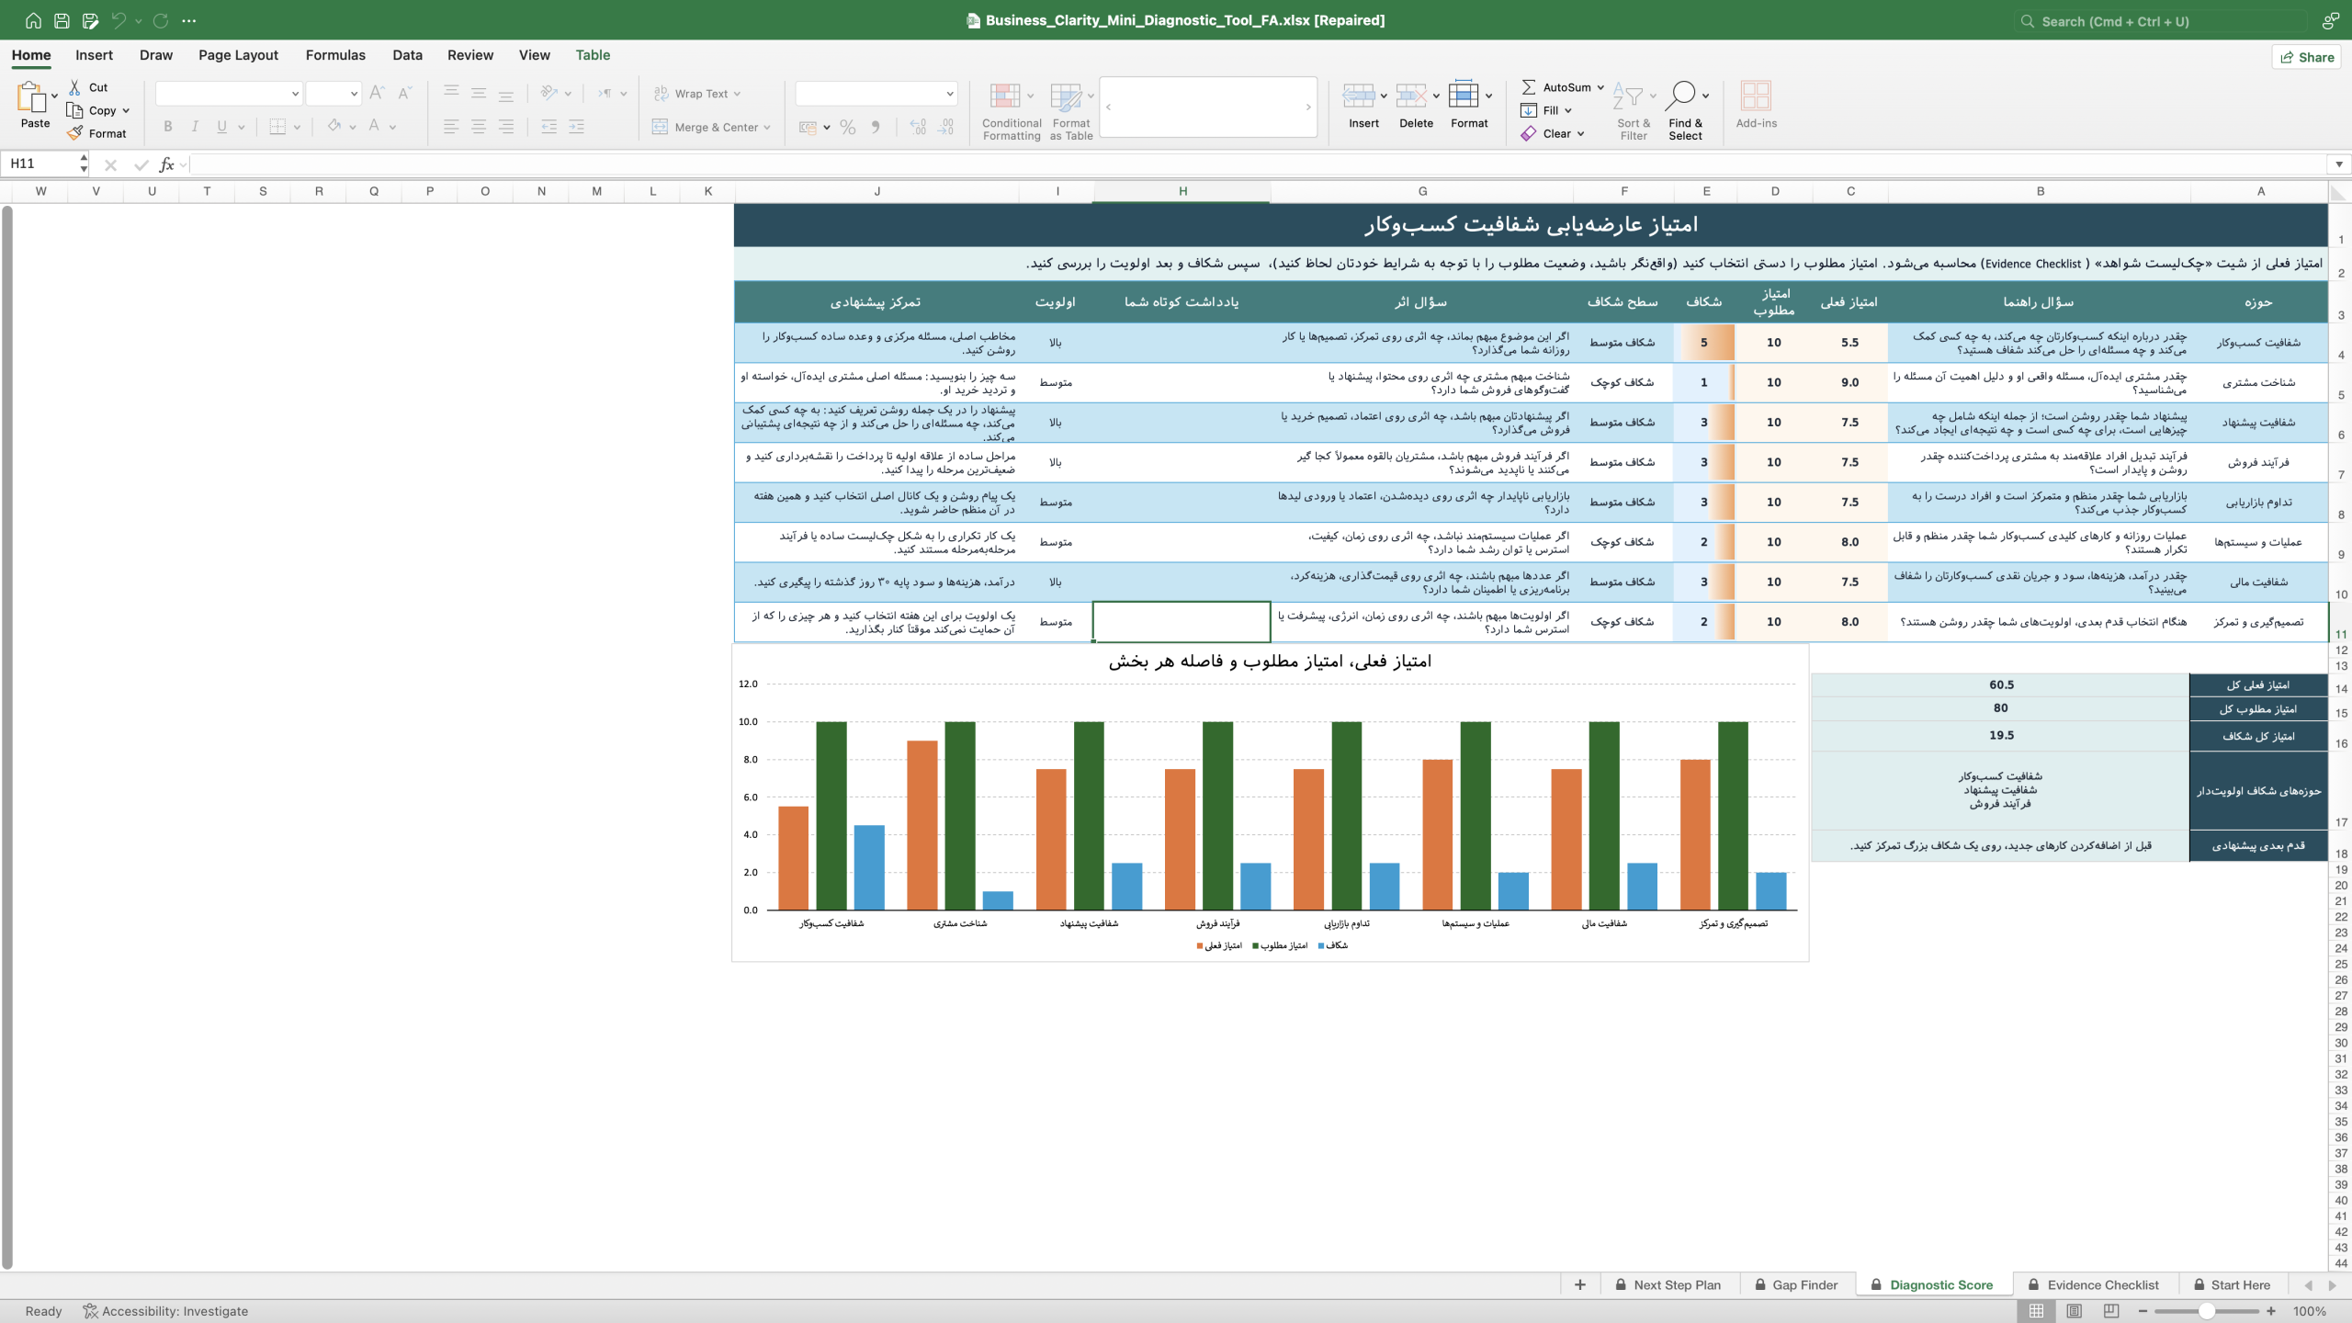Click Merge & Center button
The image size is (2352, 1323).
pos(711,127)
